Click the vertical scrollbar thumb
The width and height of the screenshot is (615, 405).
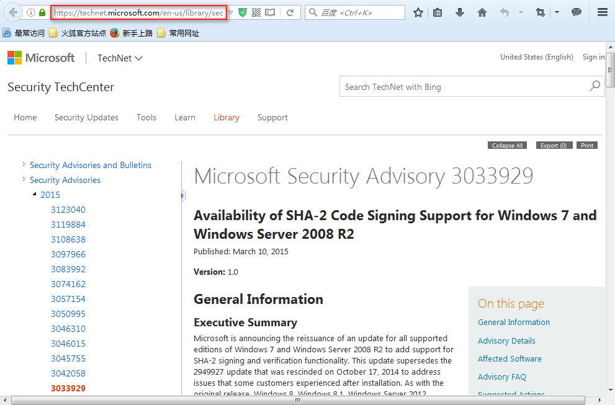(x=610, y=70)
